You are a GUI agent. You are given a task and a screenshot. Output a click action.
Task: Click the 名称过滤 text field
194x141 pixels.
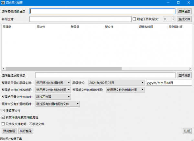81,19
